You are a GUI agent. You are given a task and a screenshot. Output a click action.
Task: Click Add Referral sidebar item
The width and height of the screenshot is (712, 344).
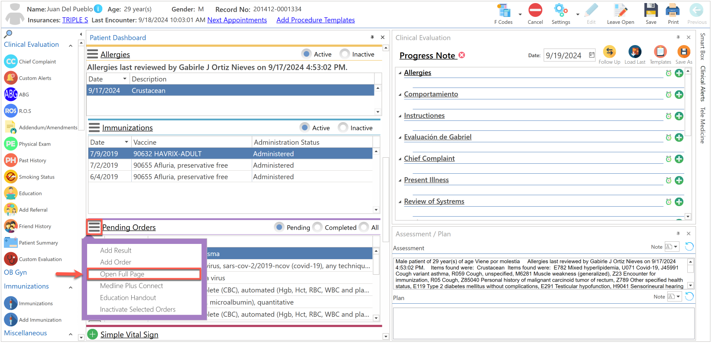pyautogui.click(x=26, y=210)
